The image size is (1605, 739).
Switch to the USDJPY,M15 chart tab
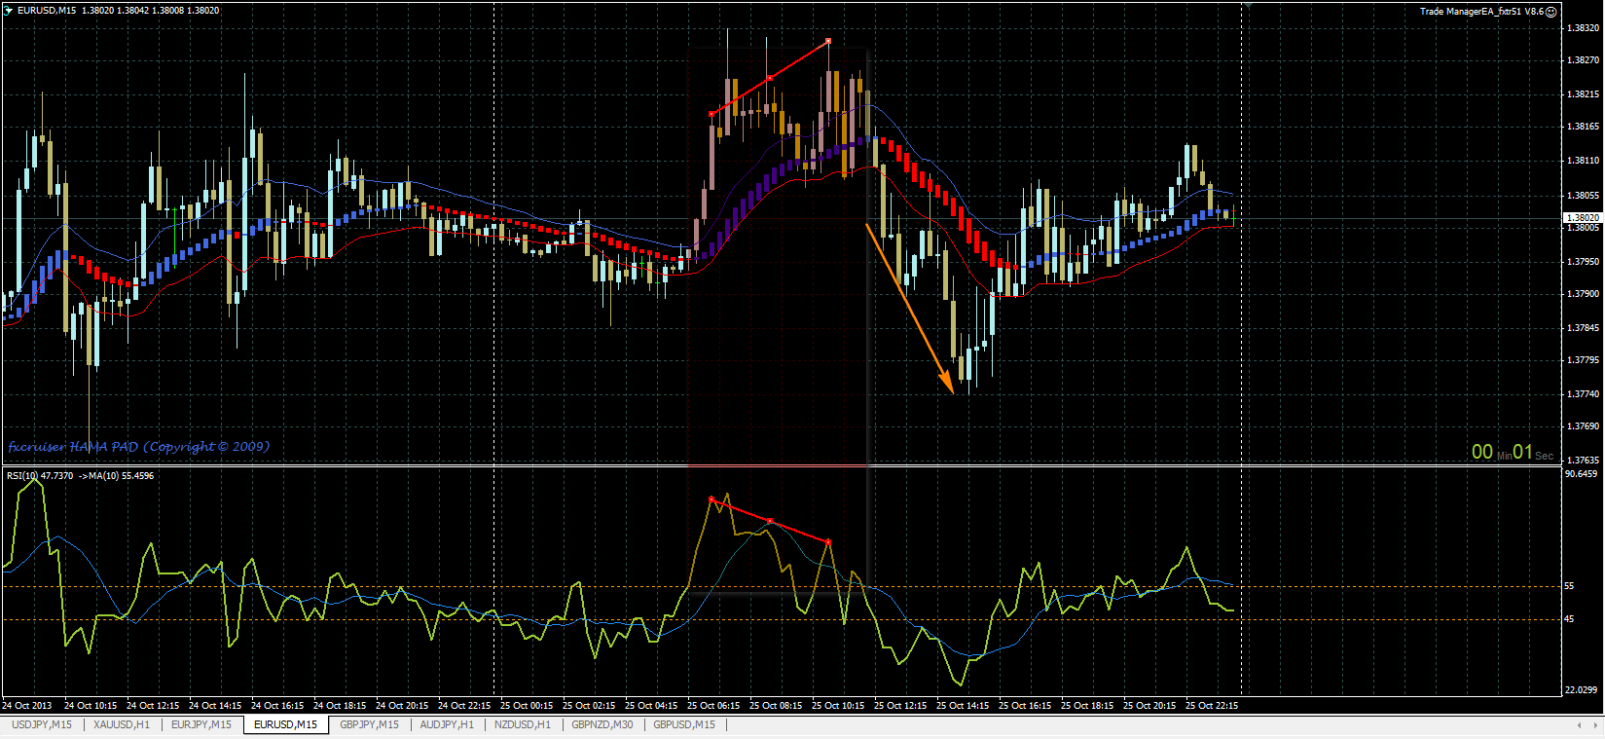tap(42, 724)
